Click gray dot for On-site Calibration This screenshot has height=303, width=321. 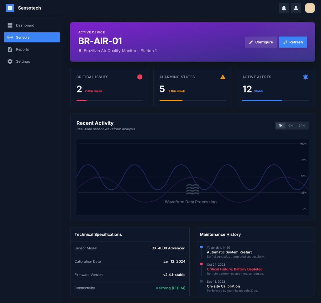(x=202, y=281)
